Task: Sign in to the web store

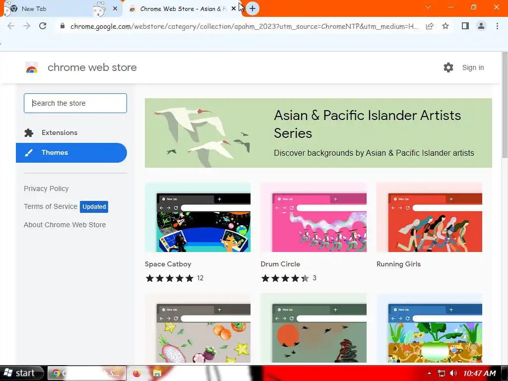Action: tap(473, 67)
